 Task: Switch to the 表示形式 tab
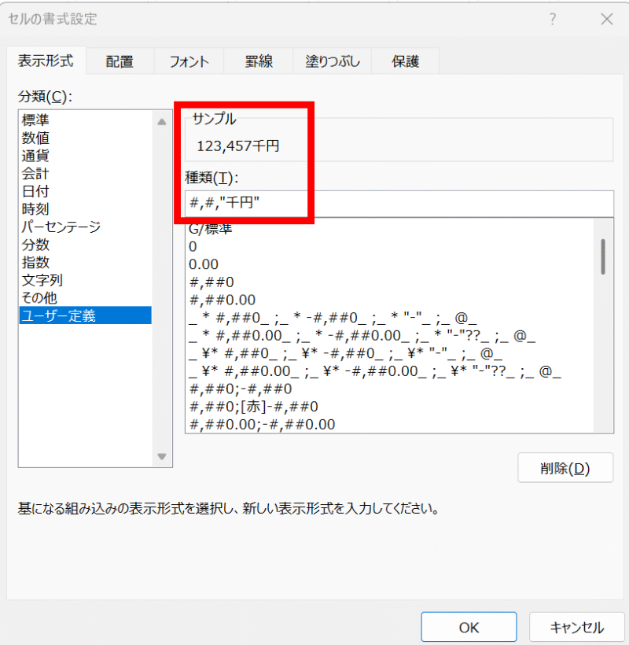46,61
